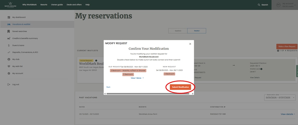
Task: Open View Details for the waitlist
Action: [255, 77]
